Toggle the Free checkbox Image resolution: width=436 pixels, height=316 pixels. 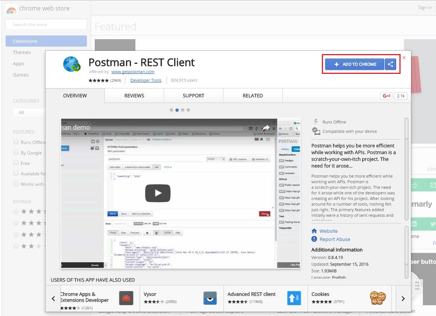click(x=16, y=163)
